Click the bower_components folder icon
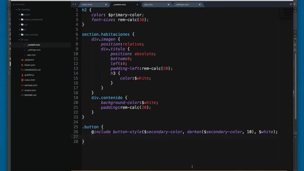Screen dimensions: 304x171 tap(22, 19)
